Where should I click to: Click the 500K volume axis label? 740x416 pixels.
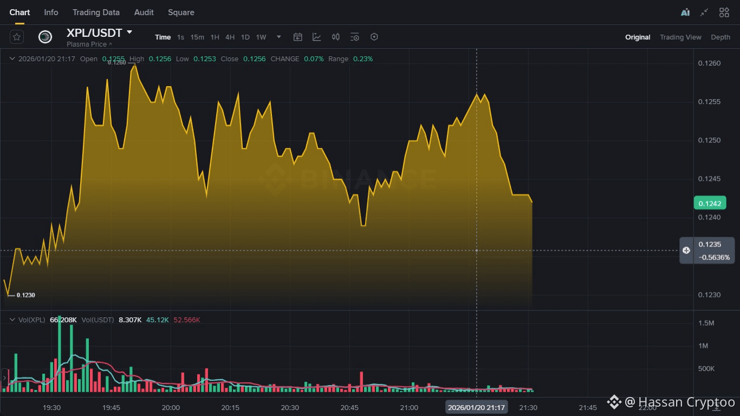706,369
